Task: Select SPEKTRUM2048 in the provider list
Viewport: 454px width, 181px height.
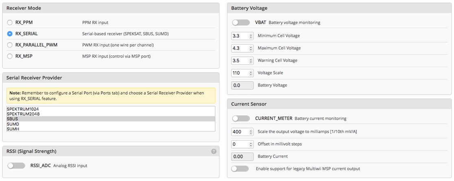Action: point(111,114)
